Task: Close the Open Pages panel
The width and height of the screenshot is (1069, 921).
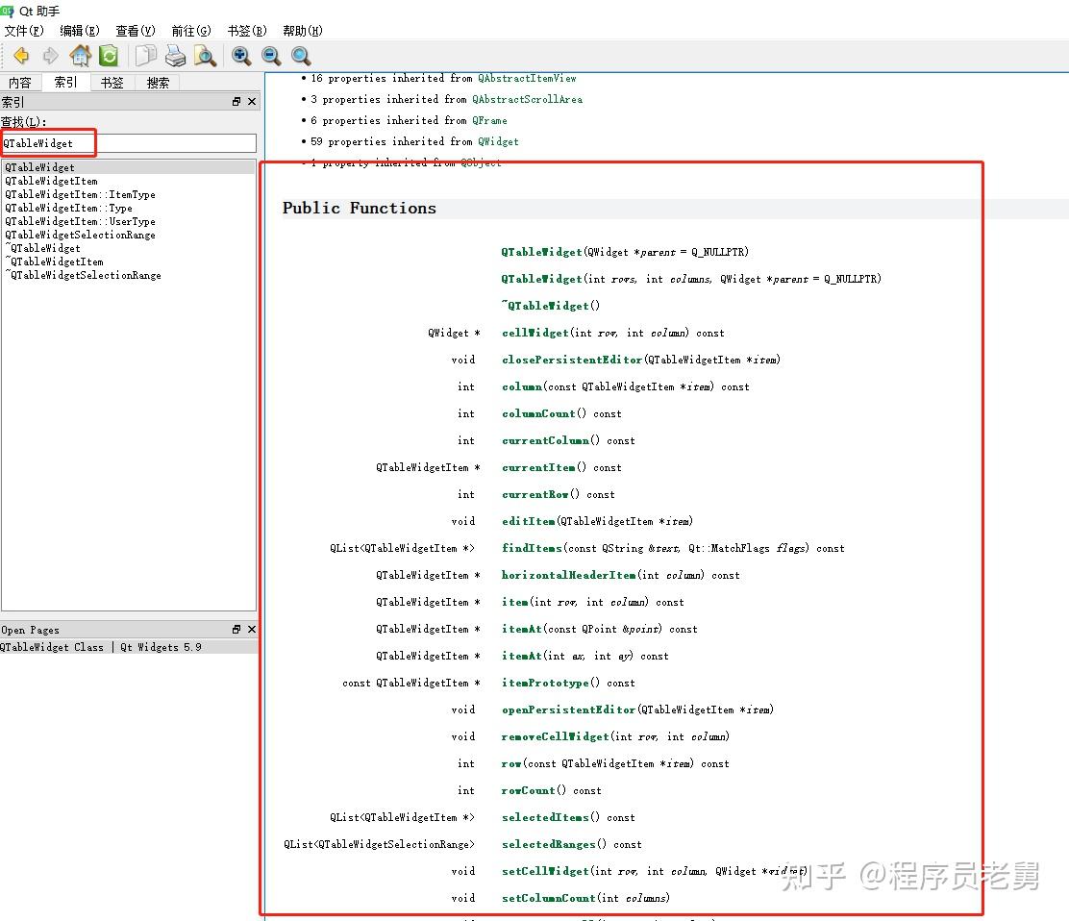Action: click(252, 630)
